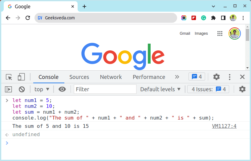Open console settings gear icon
Image resolution: width=251 pixels, height=161 pixels.
pos(242,89)
